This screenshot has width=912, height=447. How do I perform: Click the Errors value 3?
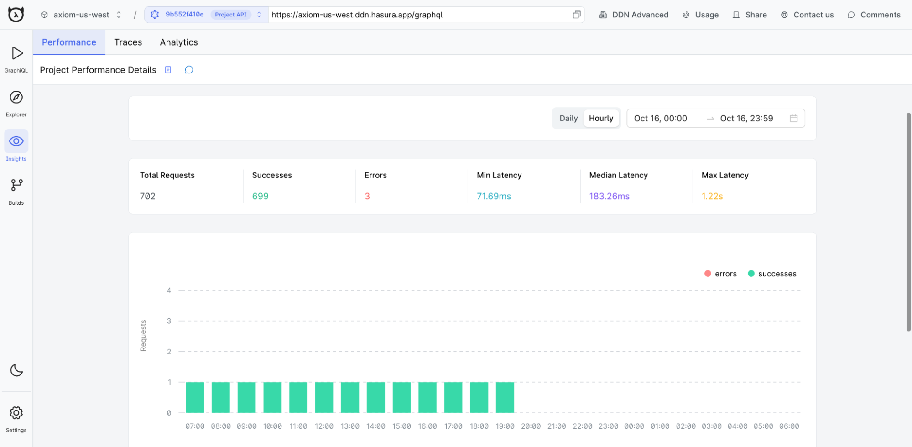[x=367, y=196]
